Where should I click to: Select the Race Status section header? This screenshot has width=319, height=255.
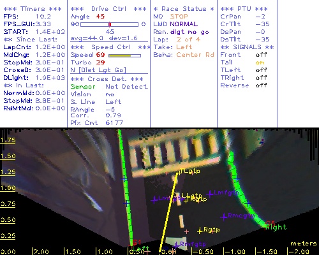pyautogui.click(x=184, y=9)
